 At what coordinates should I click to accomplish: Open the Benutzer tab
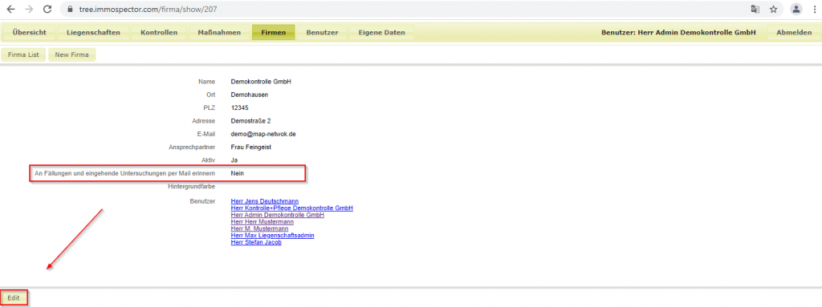[322, 33]
